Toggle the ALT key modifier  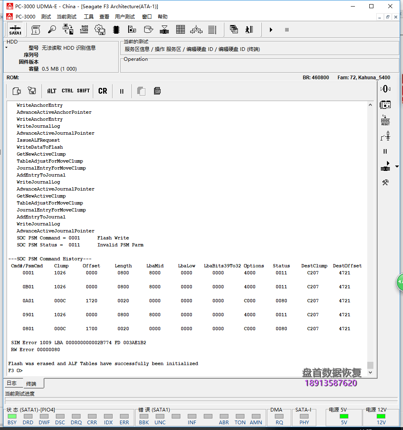[x=52, y=91]
